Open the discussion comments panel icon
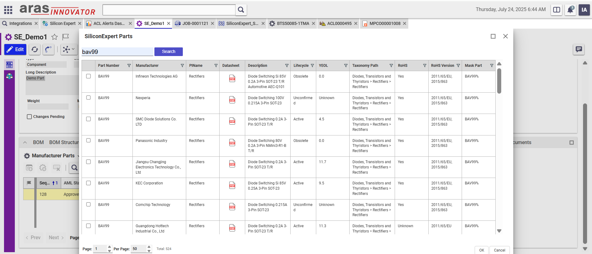This screenshot has width=592, height=254. (579, 49)
